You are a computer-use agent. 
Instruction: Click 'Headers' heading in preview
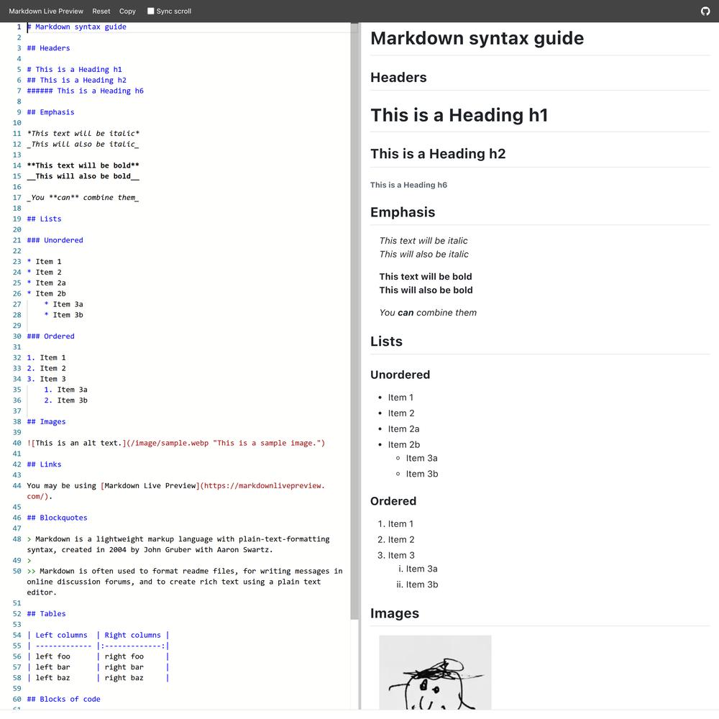pos(398,78)
